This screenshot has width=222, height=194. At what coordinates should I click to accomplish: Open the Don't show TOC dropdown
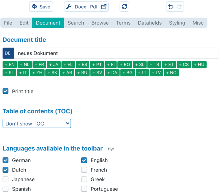tap(37, 124)
